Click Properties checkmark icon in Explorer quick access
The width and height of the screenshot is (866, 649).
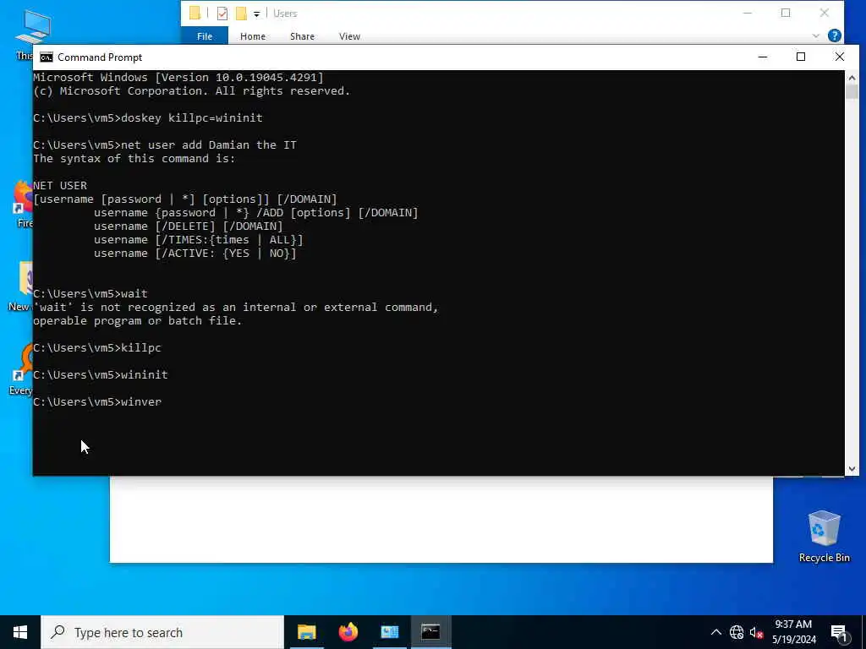222,13
